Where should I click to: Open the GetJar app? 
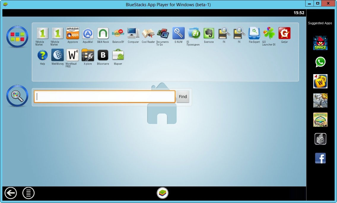284,33
